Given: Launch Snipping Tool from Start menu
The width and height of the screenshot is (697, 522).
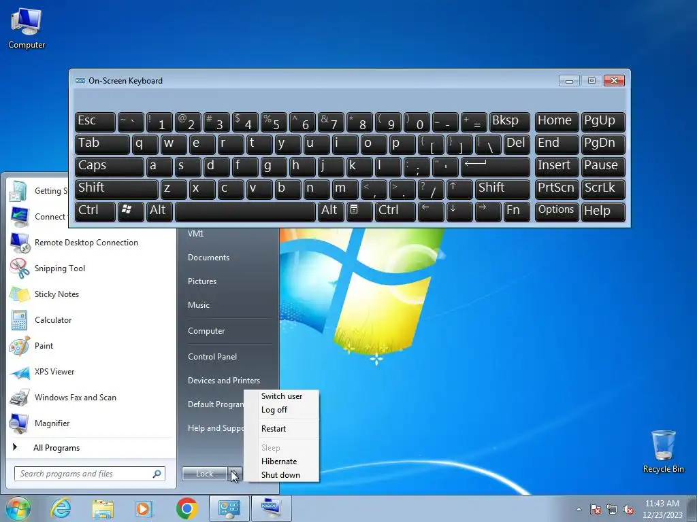Looking at the screenshot, I should pos(91,268).
